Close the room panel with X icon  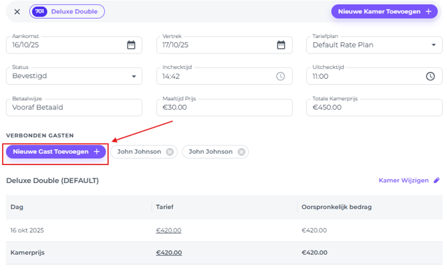[x=17, y=12]
